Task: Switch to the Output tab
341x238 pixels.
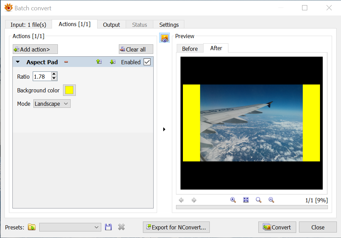Action: pyautogui.click(x=111, y=25)
